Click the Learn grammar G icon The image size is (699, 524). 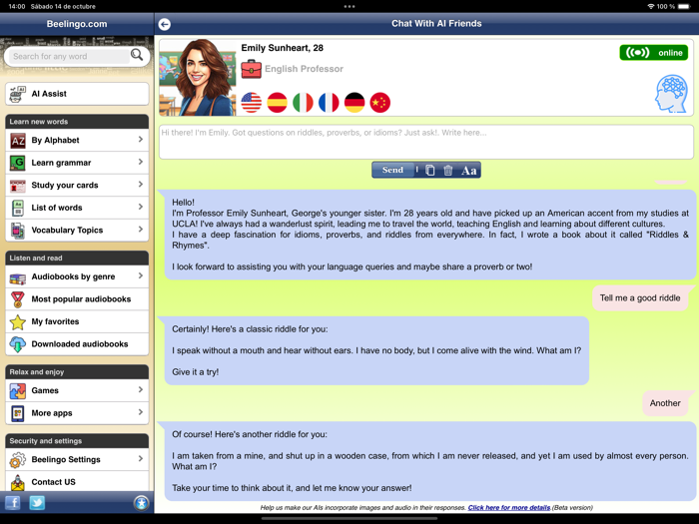(18, 163)
